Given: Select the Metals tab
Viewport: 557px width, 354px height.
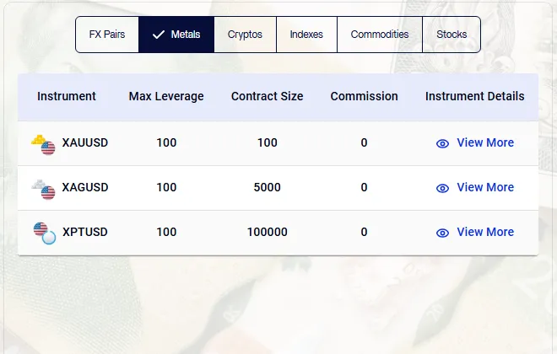Looking at the screenshot, I should coord(176,35).
